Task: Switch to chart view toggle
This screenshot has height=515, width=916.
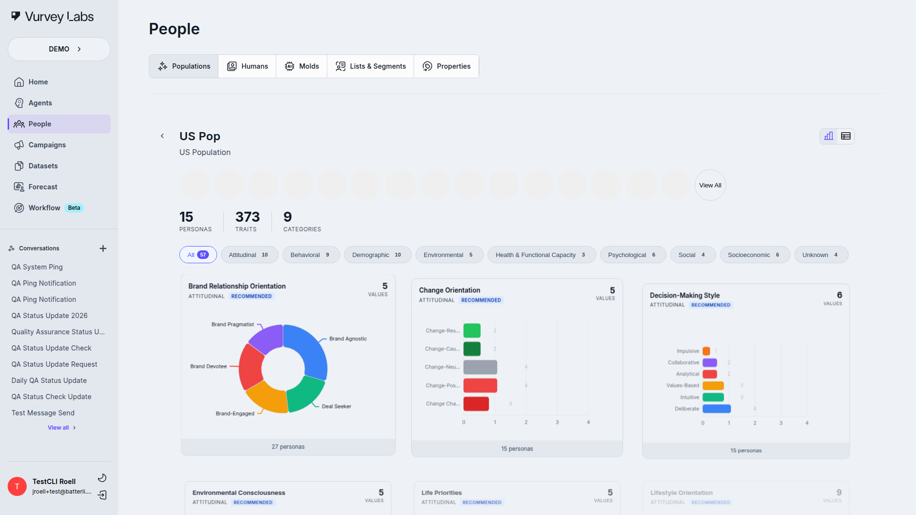Action: pyautogui.click(x=829, y=136)
